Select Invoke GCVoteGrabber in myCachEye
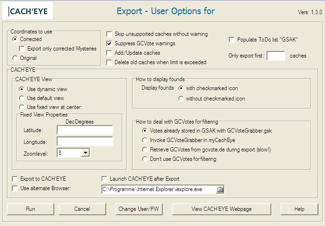325x226 pixels. (145, 140)
